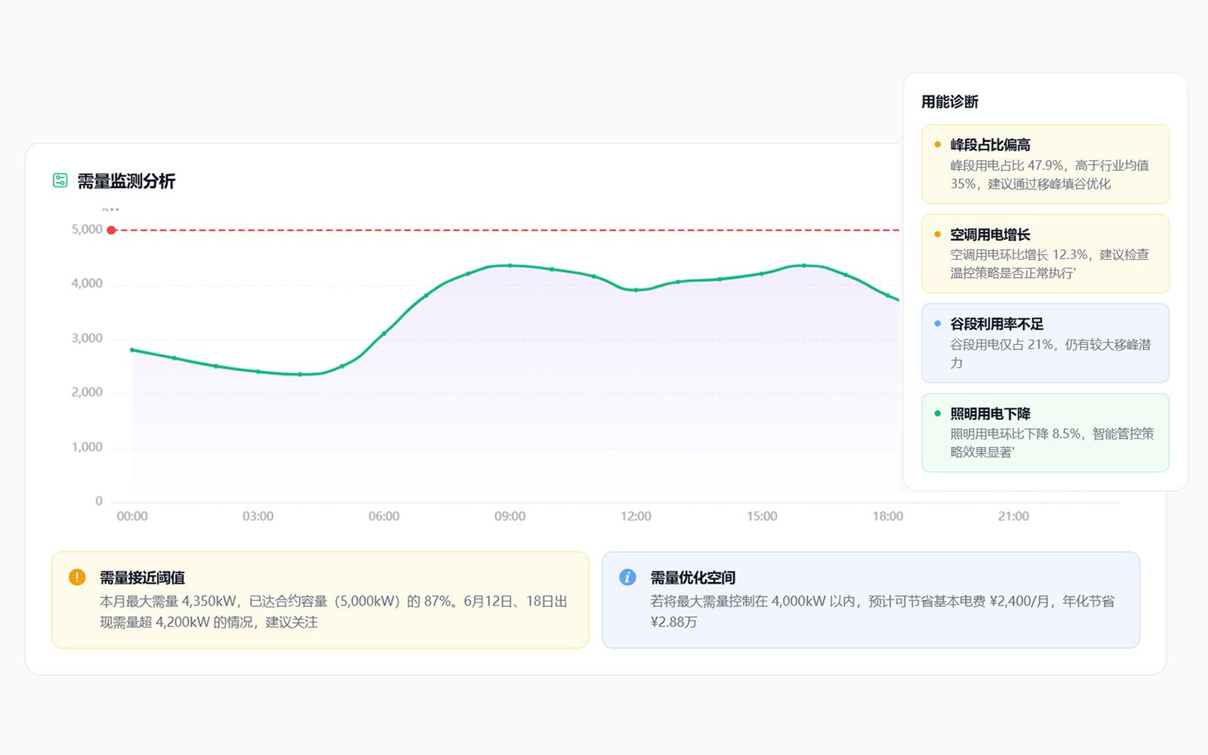The width and height of the screenshot is (1208, 755).
Task: Click the 3,000 y-axis label
Action: pyautogui.click(x=87, y=338)
